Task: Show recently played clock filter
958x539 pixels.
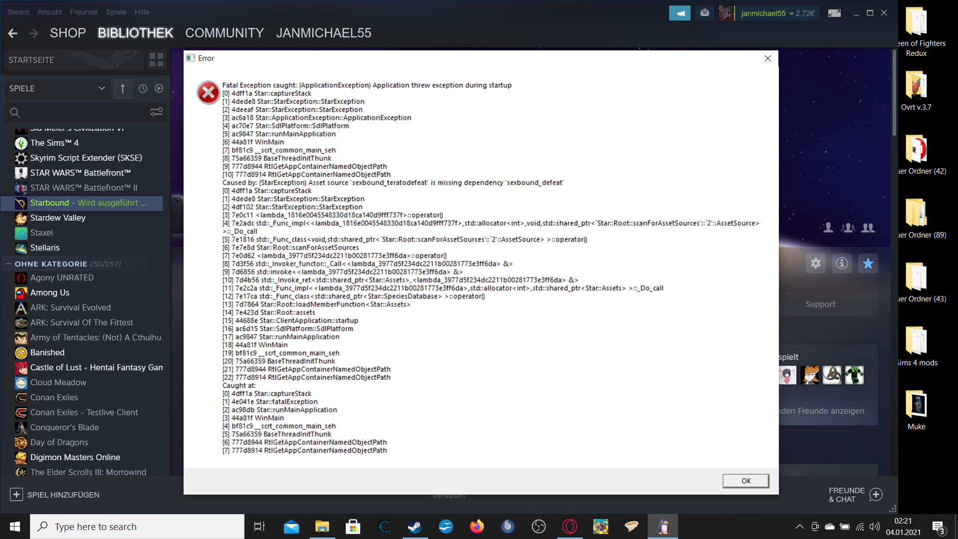Action: [143, 89]
